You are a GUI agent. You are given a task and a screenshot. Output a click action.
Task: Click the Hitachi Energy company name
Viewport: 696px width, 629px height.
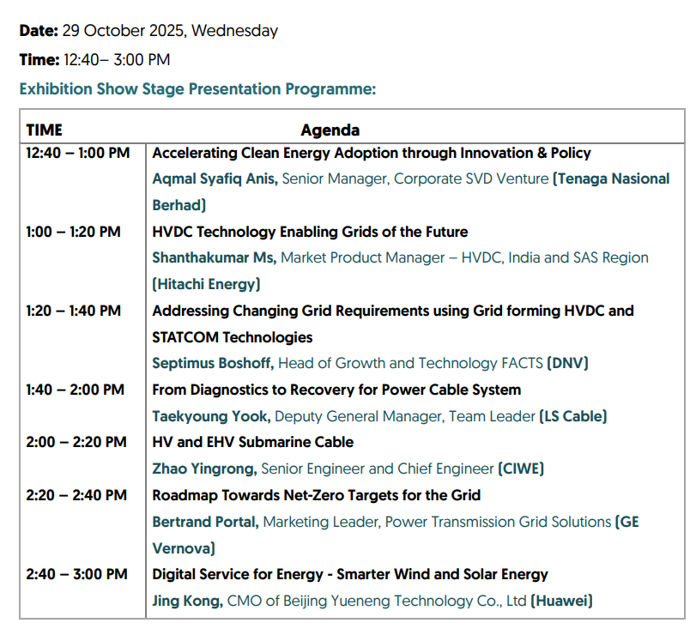tap(206, 284)
